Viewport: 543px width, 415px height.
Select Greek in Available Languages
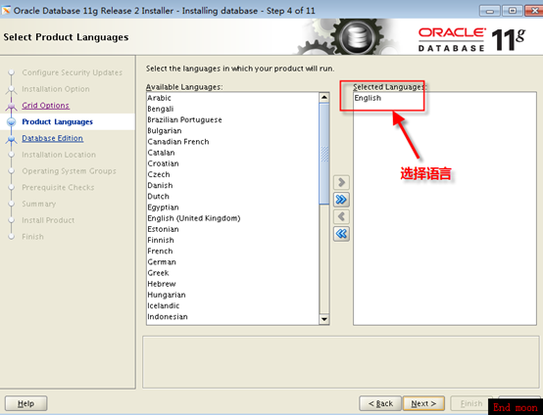click(x=232, y=273)
